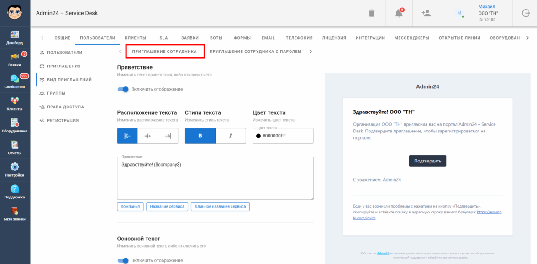Switch to the SLA tab
The height and width of the screenshot is (264, 537).
pos(163,38)
